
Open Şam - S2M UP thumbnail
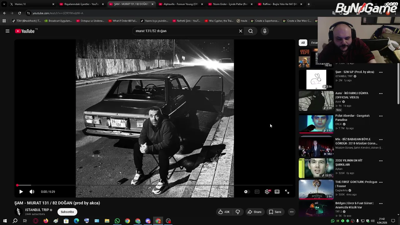coord(316,79)
